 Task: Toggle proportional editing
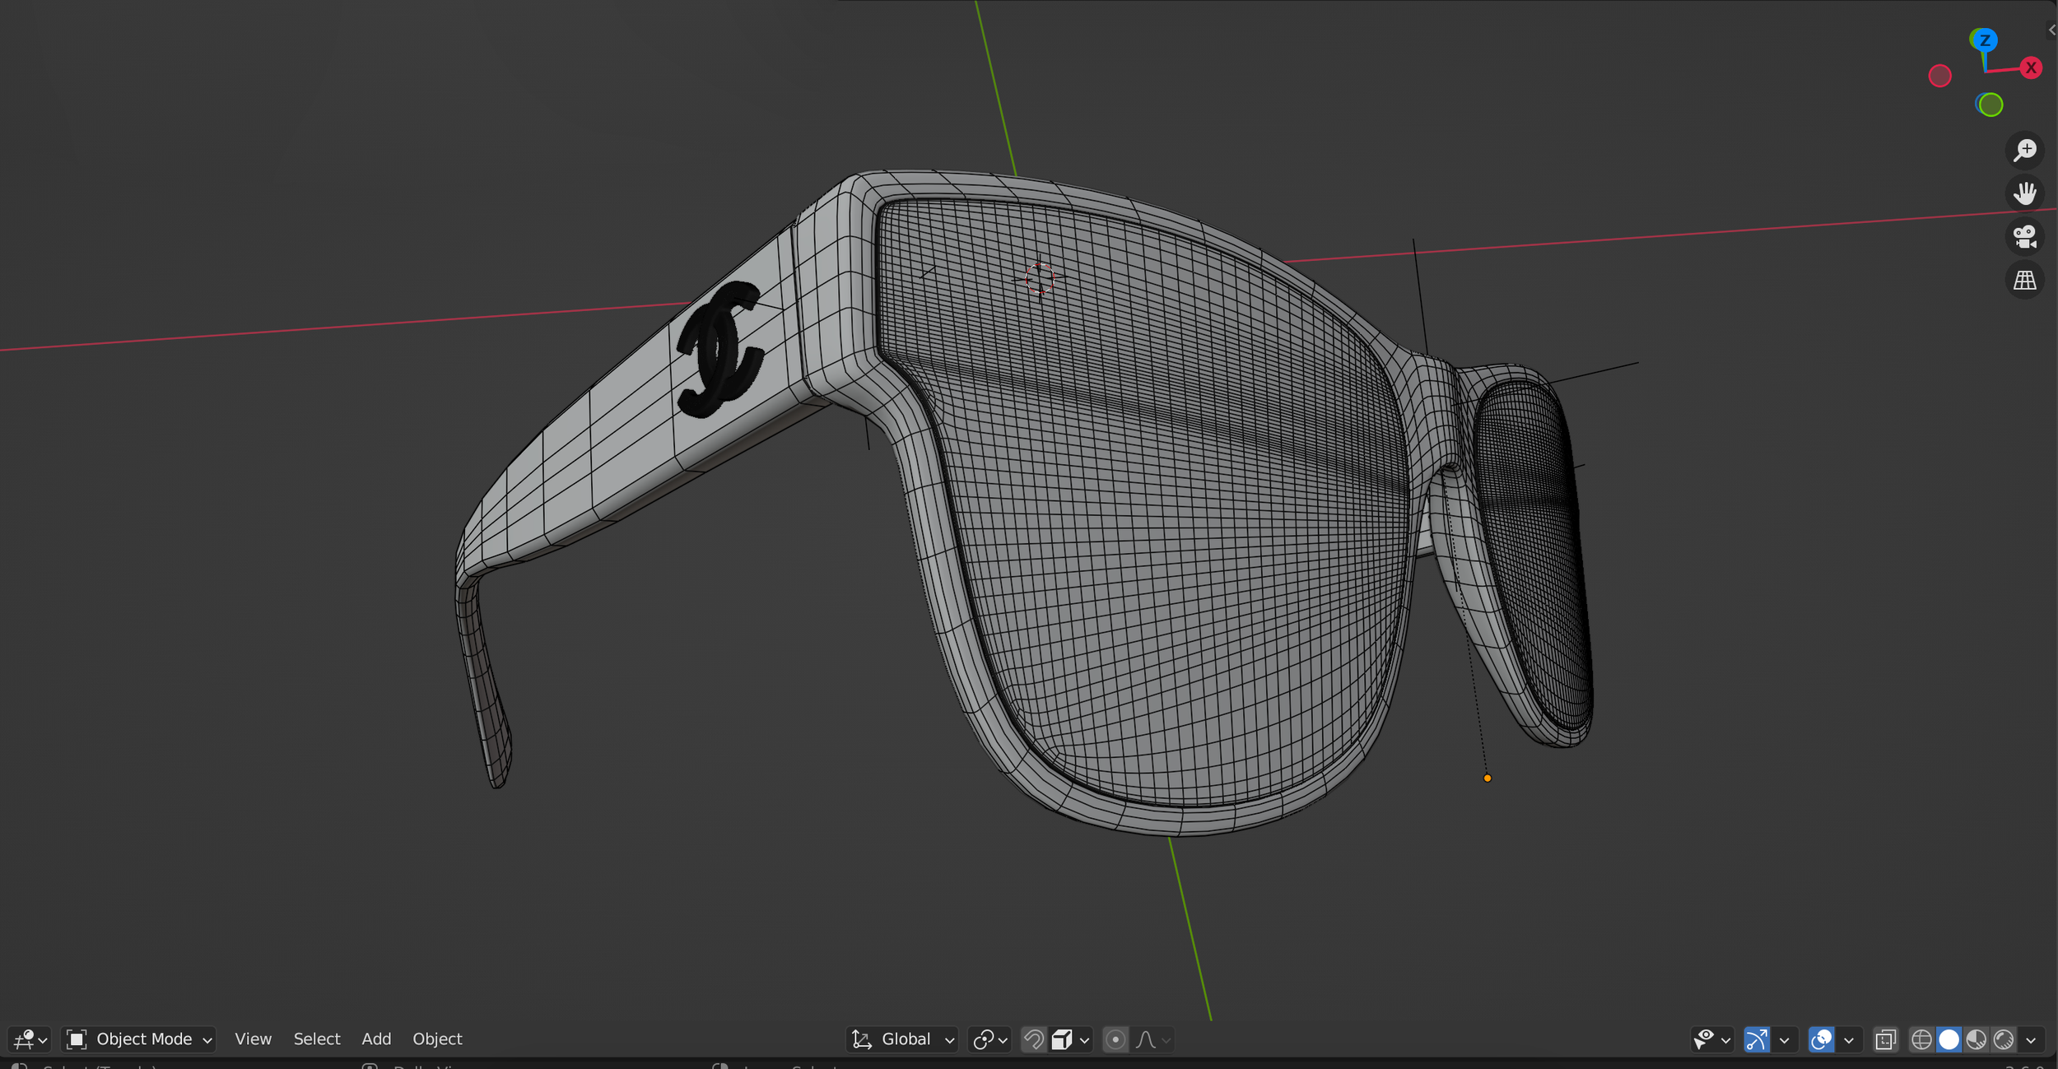(x=1115, y=1039)
